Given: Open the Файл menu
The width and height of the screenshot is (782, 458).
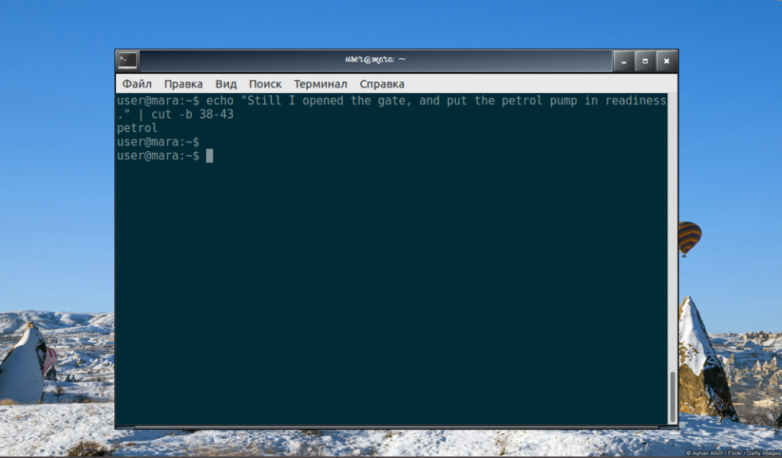Looking at the screenshot, I should tap(137, 83).
